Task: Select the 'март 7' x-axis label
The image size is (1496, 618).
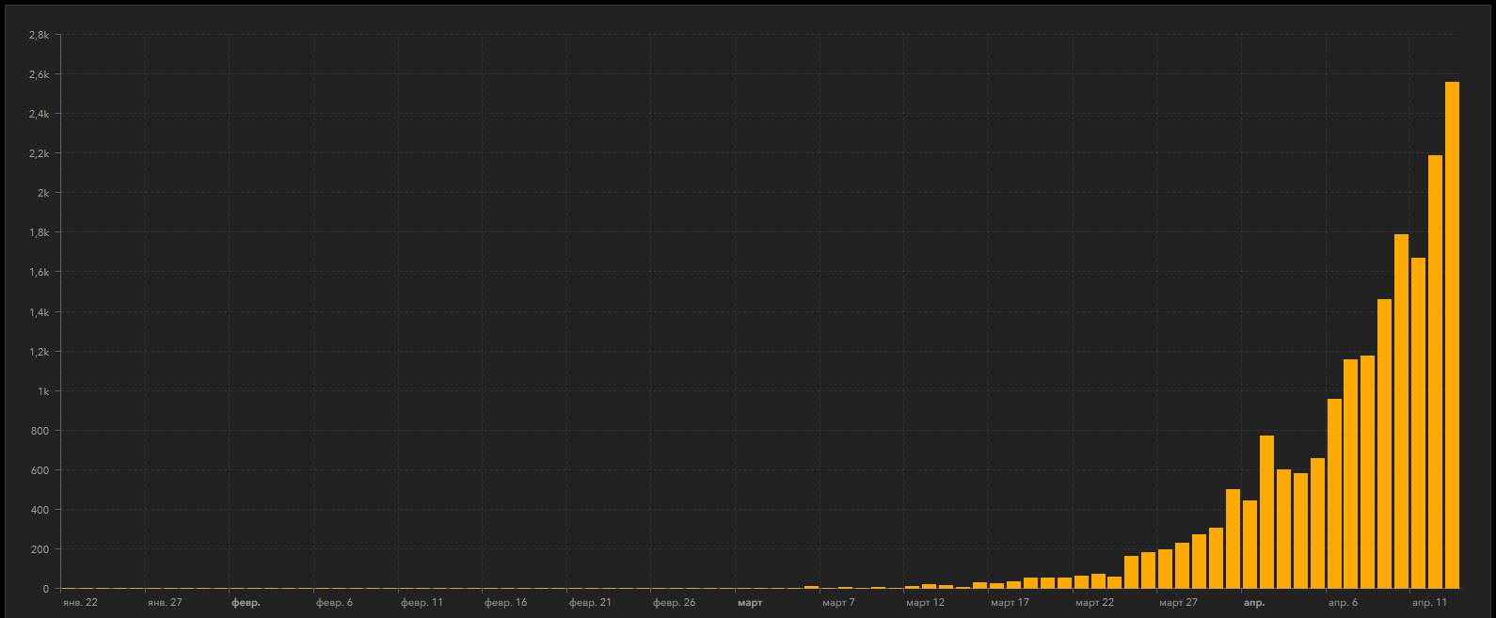Action: point(838,603)
